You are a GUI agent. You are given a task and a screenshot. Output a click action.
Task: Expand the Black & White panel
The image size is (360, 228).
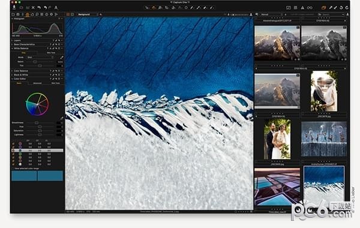click(12, 75)
